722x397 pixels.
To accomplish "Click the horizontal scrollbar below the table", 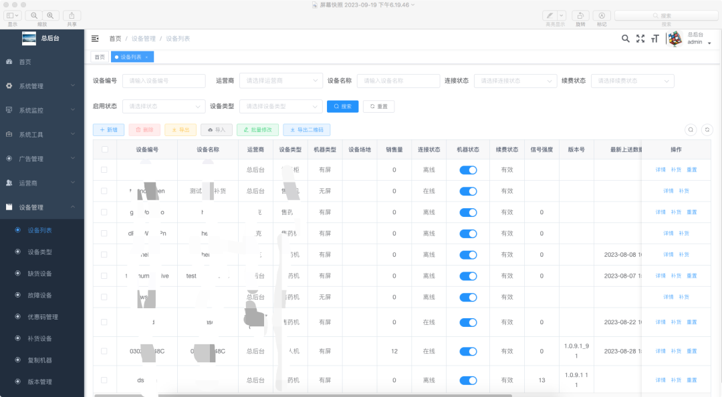I will (302, 395).
